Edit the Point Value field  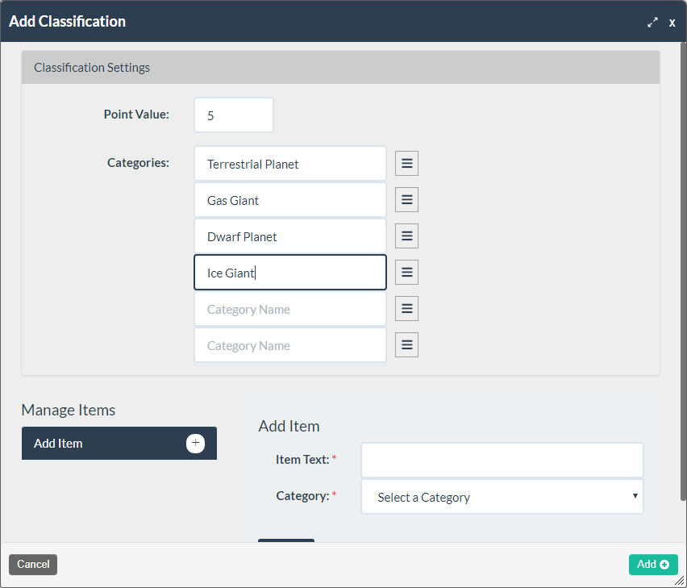234,115
